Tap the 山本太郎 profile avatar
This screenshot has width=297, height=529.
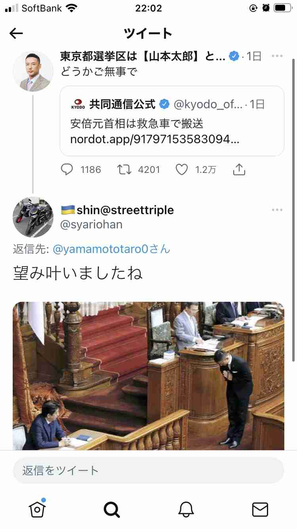(33, 71)
